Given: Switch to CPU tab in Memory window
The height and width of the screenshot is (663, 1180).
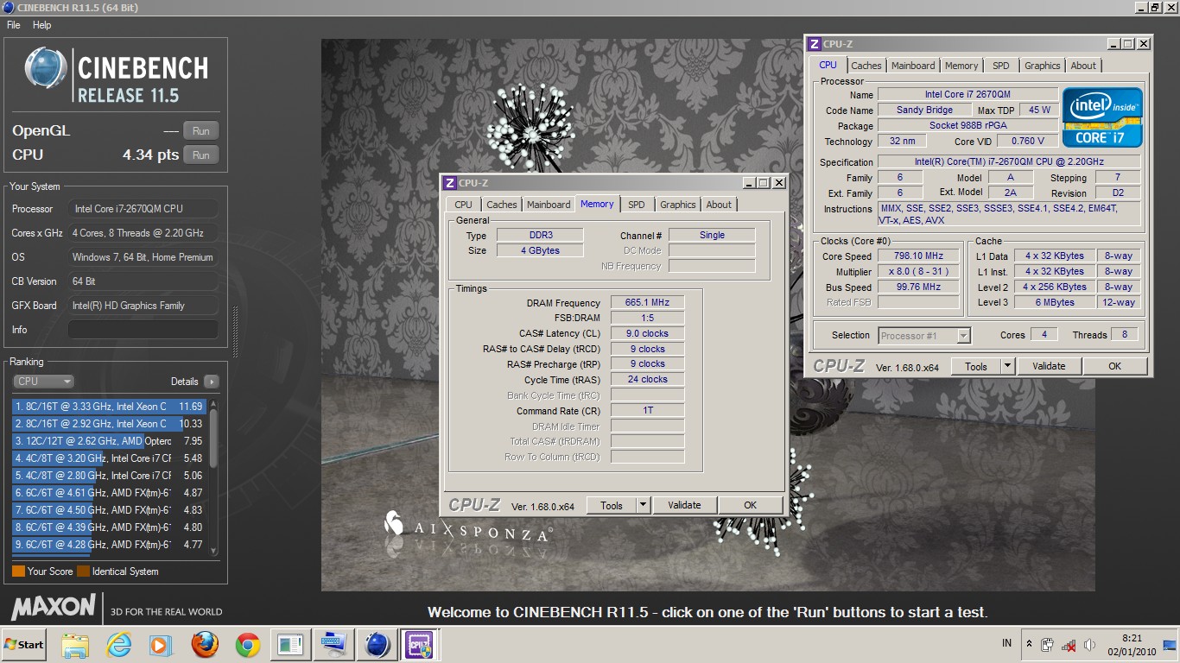Looking at the screenshot, I should [463, 205].
